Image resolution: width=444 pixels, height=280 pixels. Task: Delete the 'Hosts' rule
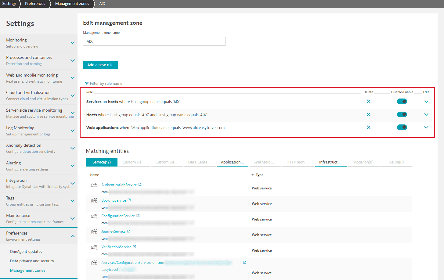(x=368, y=114)
